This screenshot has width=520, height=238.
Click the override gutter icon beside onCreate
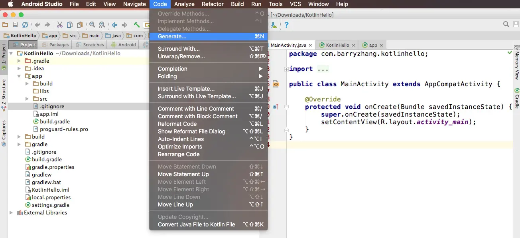[276, 107]
